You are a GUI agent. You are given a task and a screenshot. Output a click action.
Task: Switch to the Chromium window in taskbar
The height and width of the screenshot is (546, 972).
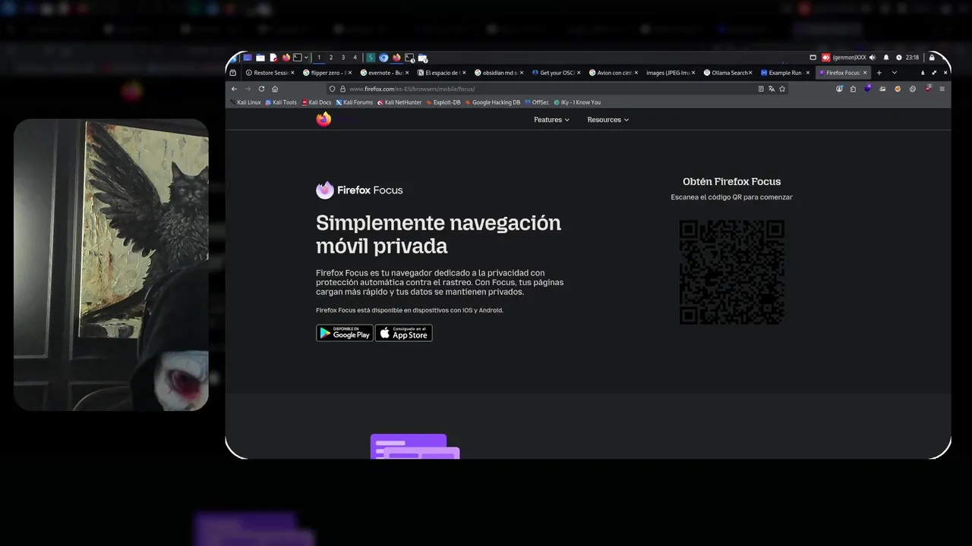point(383,58)
